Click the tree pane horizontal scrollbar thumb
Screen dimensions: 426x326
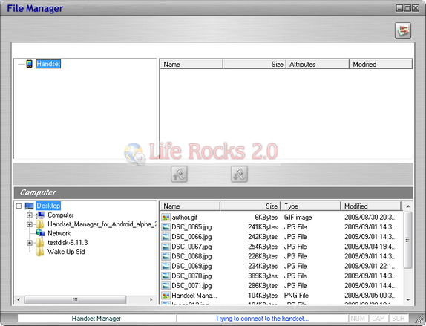tap(75, 299)
